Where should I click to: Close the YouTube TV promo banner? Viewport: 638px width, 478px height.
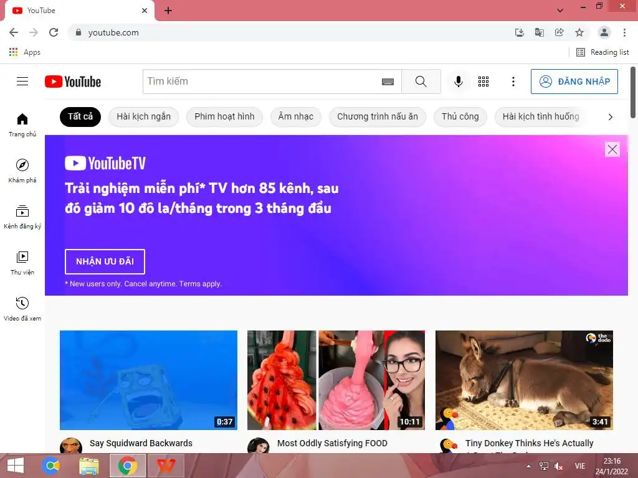point(612,149)
